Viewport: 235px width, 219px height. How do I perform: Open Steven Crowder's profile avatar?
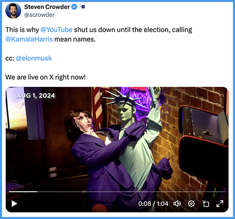click(x=13, y=11)
